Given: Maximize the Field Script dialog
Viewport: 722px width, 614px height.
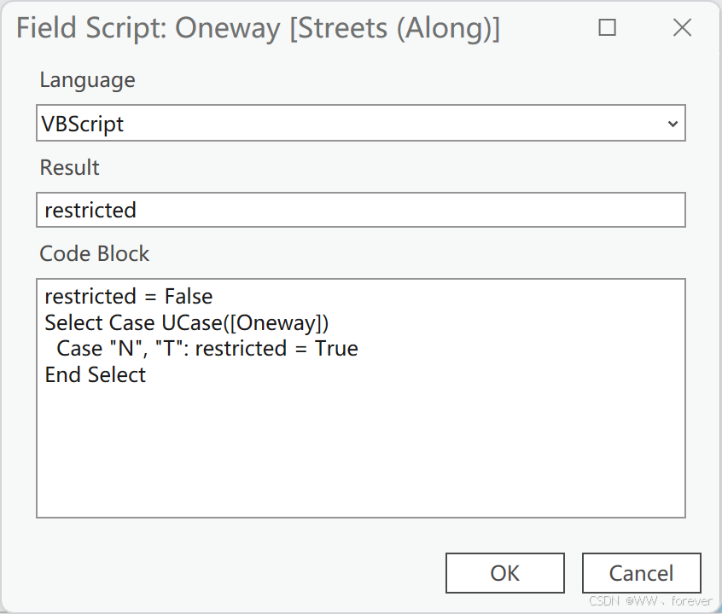Looking at the screenshot, I should click(x=607, y=27).
